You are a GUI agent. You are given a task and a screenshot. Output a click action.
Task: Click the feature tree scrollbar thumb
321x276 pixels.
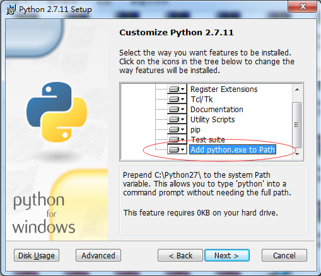click(297, 124)
